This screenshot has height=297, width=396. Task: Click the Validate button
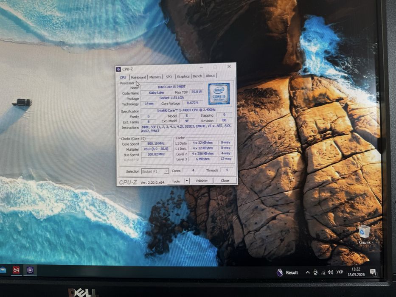[x=202, y=181]
